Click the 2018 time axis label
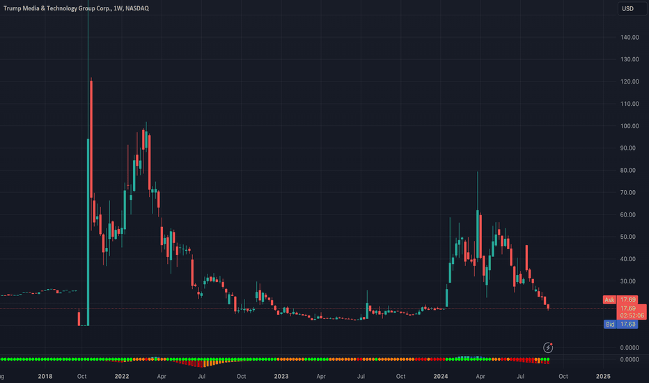 [x=45, y=376]
